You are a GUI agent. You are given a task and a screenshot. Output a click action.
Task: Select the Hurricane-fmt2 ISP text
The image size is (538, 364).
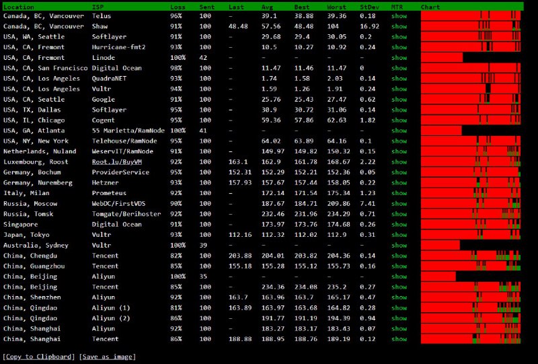[x=119, y=47]
